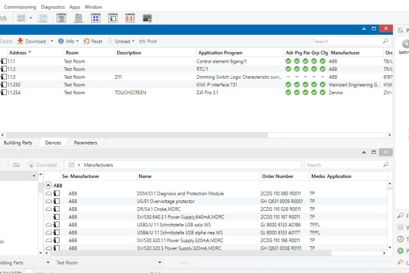The image size is (409, 273).
Task: Select device 1.1.254 TOUCHSCREEN
Action: pos(196,92)
